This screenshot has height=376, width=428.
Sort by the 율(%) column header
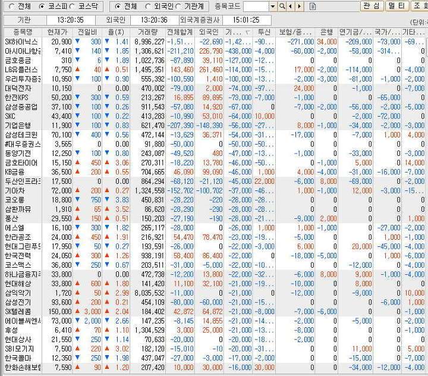coord(116,32)
